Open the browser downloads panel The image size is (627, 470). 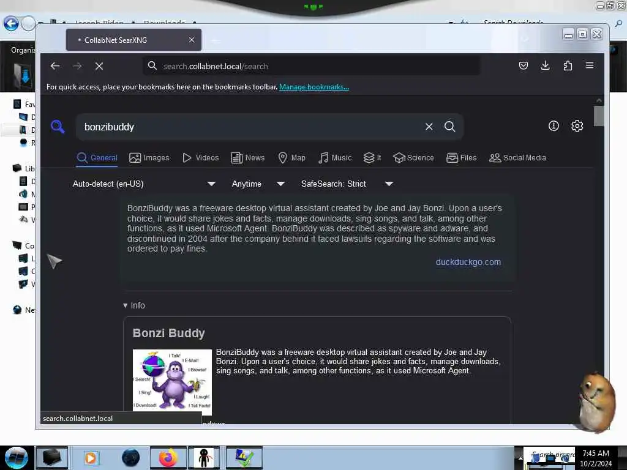(x=545, y=65)
